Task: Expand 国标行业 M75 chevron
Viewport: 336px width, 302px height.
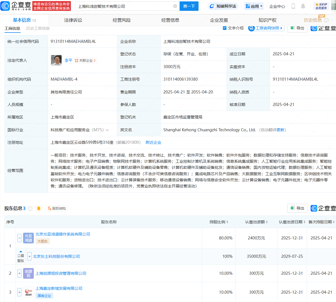Action: click(x=107, y=130)
